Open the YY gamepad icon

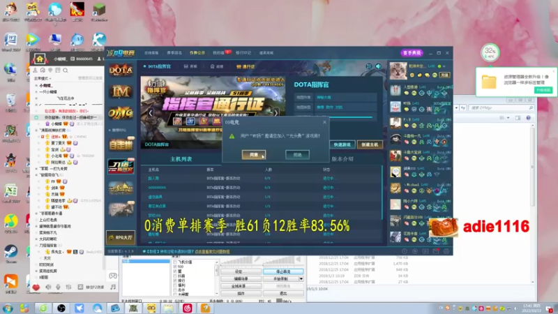113,276
